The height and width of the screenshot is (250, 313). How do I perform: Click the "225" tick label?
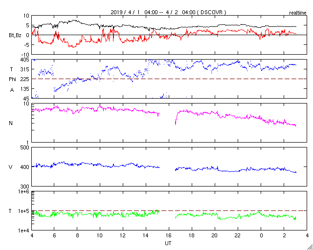[x=25, y=79]
